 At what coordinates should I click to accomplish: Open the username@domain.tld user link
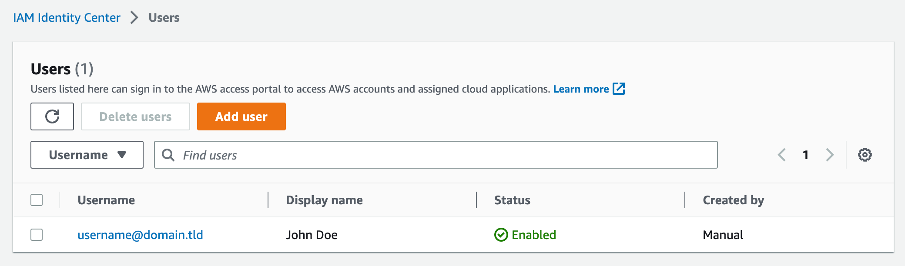[140, 235]
